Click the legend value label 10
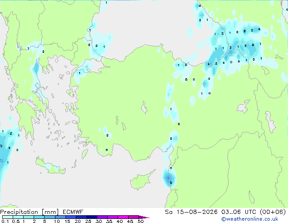 click(57, 221)
